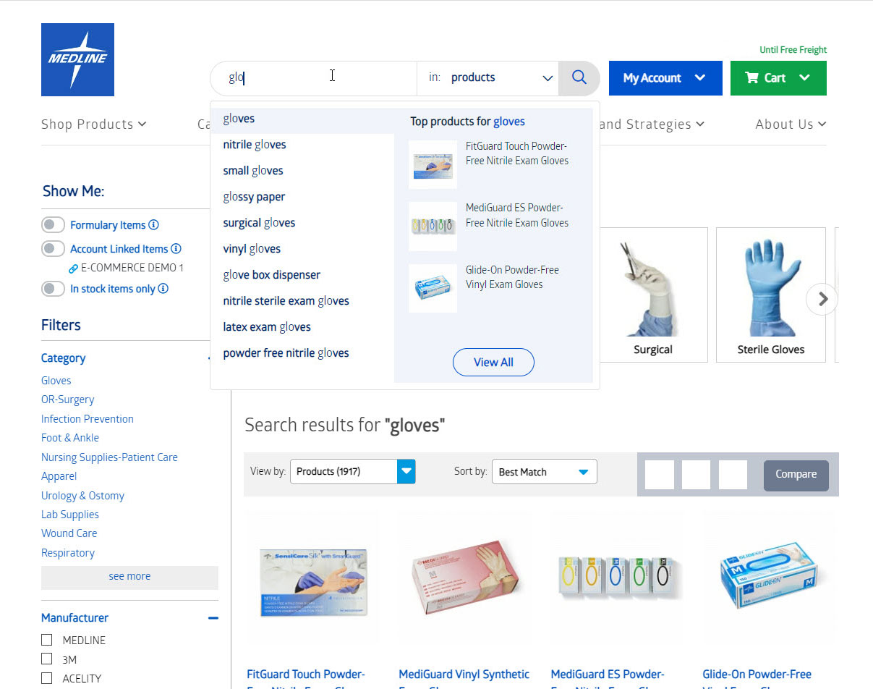Filter by Respiratory category link
873x689 pixels.
point(68,553)
